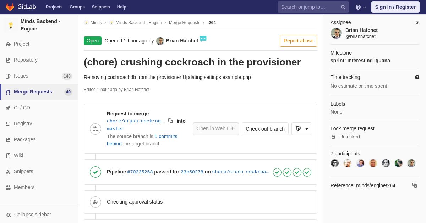Screen dimensions: 426x223
Task: Copy the source branch name
Action: coord(170,121)
